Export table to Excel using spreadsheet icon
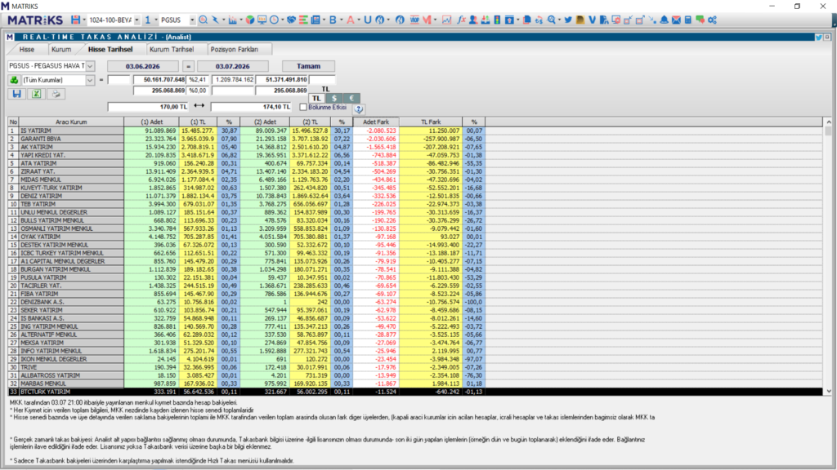Viewport: 837px width, 470px height. (x=36, y=94)
